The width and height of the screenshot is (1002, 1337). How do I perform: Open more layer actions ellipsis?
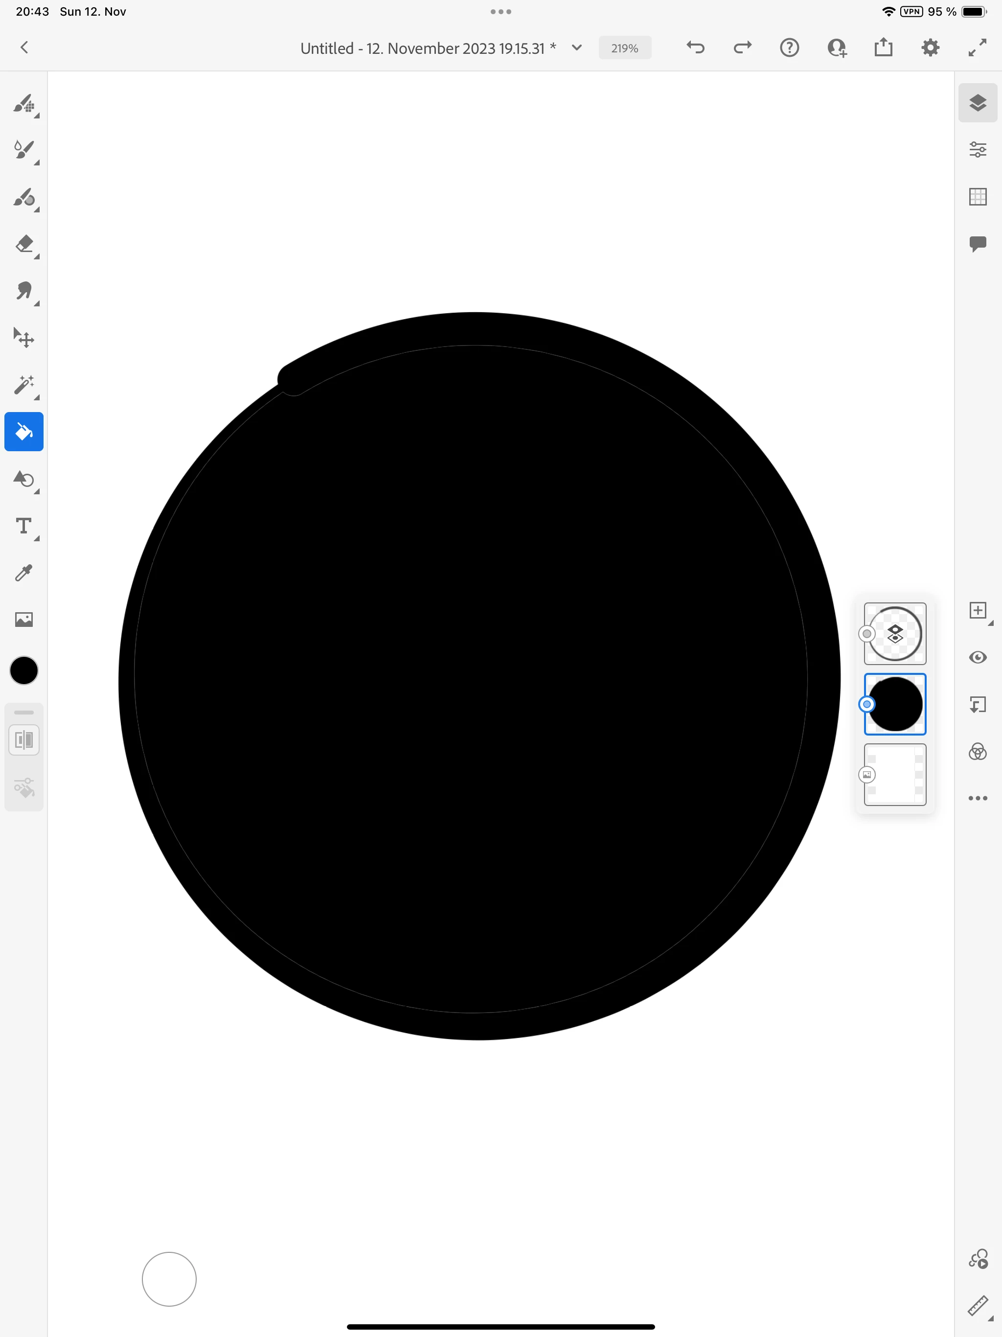point(977,798)
